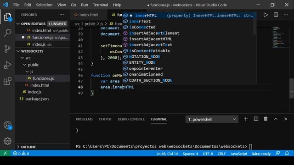
Task: Open Explorer Views and More Actions ellipsis
Action: point(62,15)
